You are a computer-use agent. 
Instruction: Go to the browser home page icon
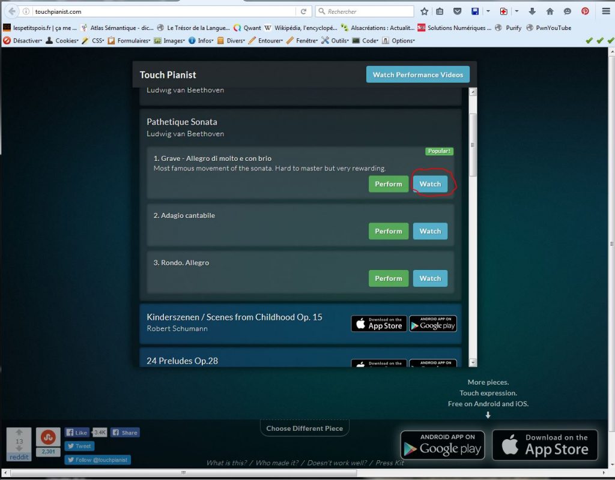(x=550, y=11)
